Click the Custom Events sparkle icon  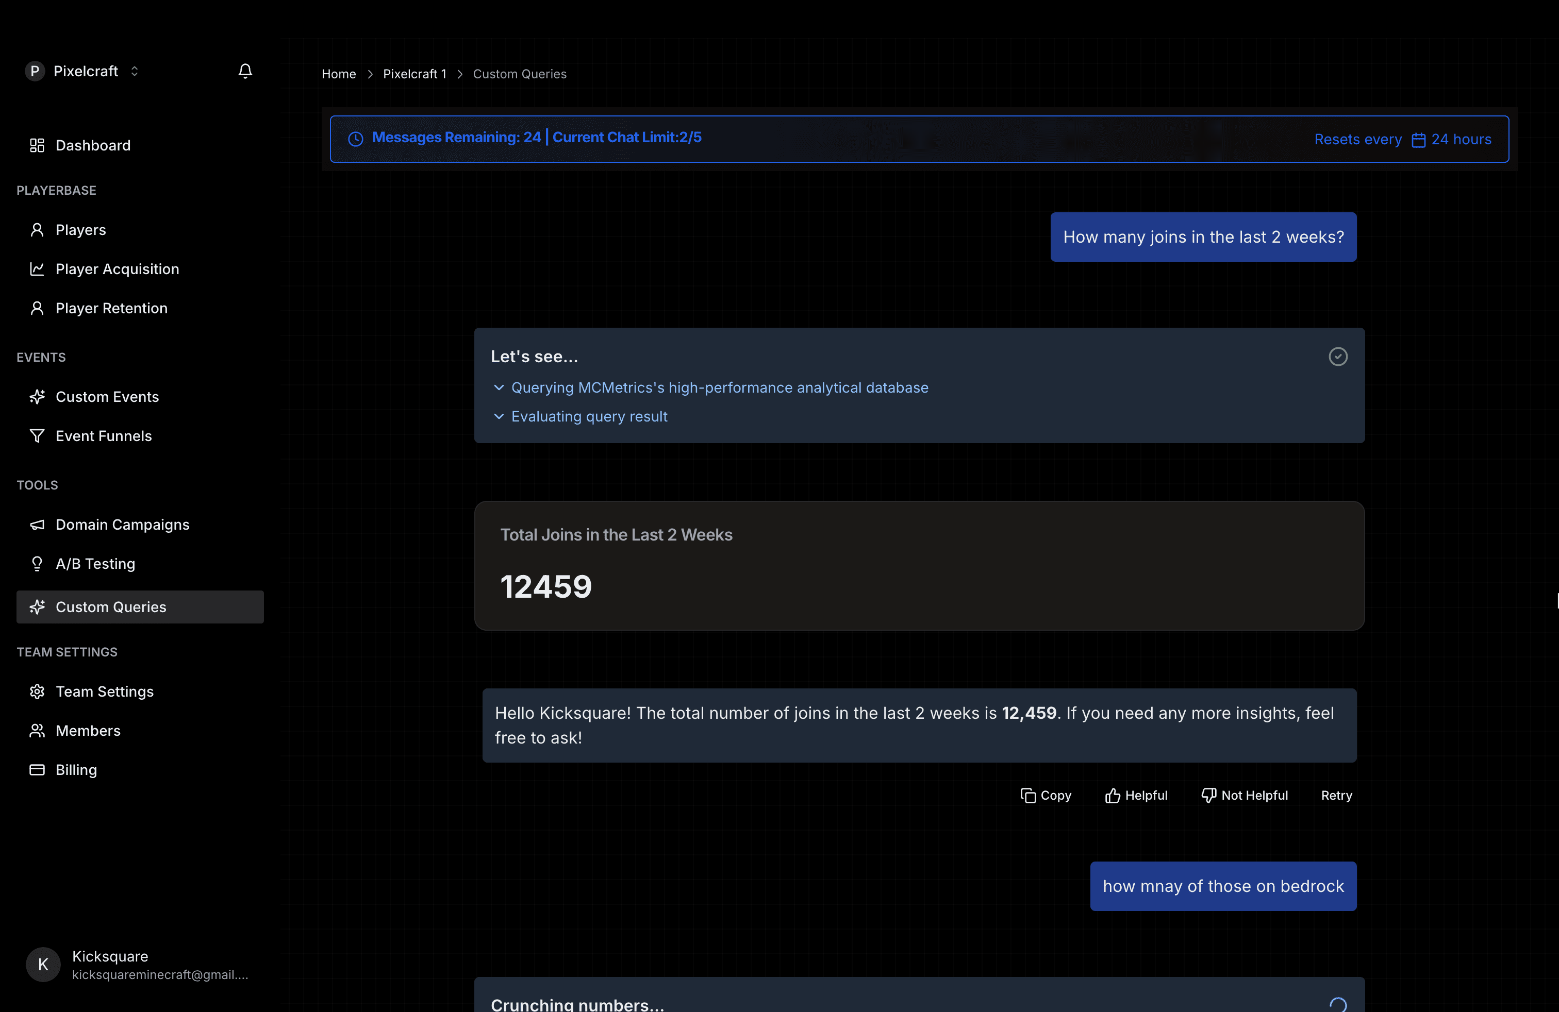tap(37, 396)
